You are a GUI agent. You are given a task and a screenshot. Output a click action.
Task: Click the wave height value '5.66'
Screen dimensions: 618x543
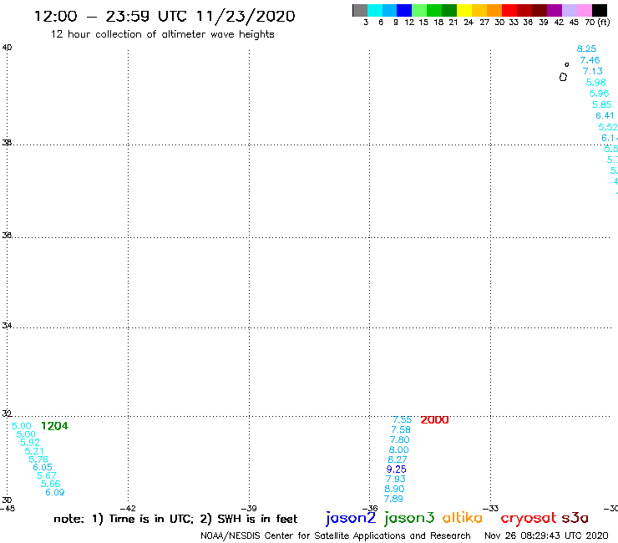51,484
